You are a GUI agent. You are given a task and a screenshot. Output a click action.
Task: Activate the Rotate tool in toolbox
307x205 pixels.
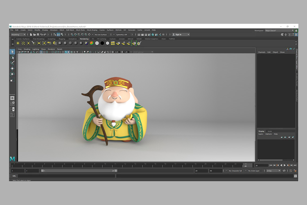pyautogui.click(x=12, y=74)
